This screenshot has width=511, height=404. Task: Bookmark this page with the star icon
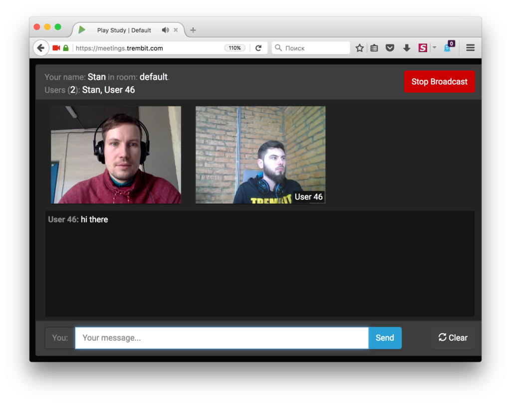pyautogui.click(x=359, y=48)
